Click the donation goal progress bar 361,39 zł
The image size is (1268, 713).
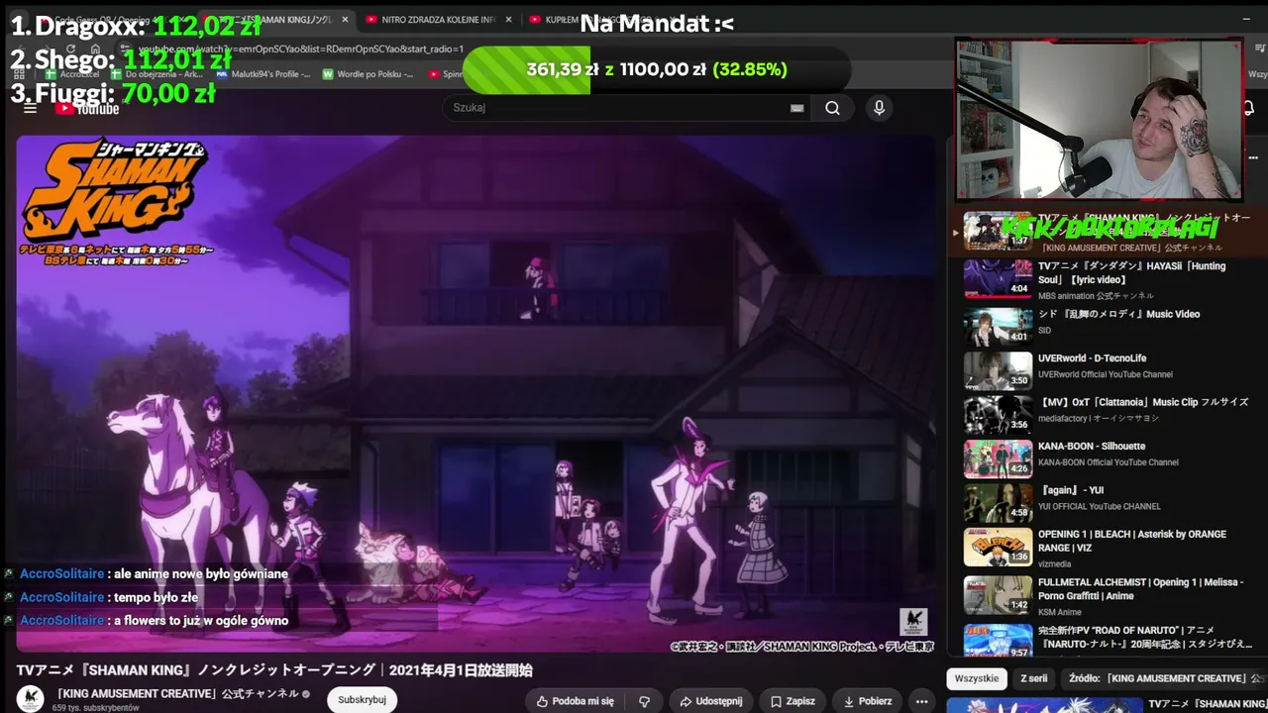pyautogui.click(x=656, y=69)
